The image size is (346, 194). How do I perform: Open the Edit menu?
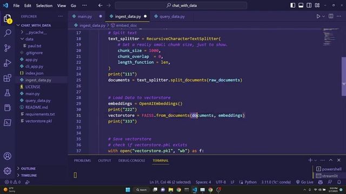pos(28,5)
